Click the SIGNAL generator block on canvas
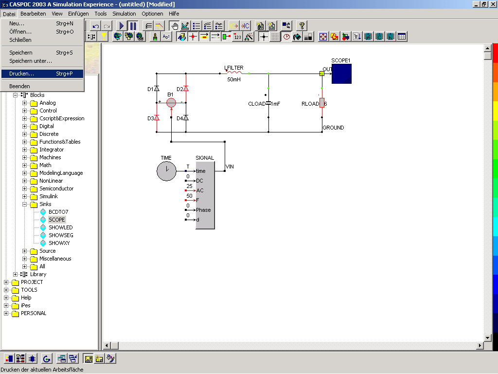The image size is (498, 374). pyautogui.click(x=205, y=195)
